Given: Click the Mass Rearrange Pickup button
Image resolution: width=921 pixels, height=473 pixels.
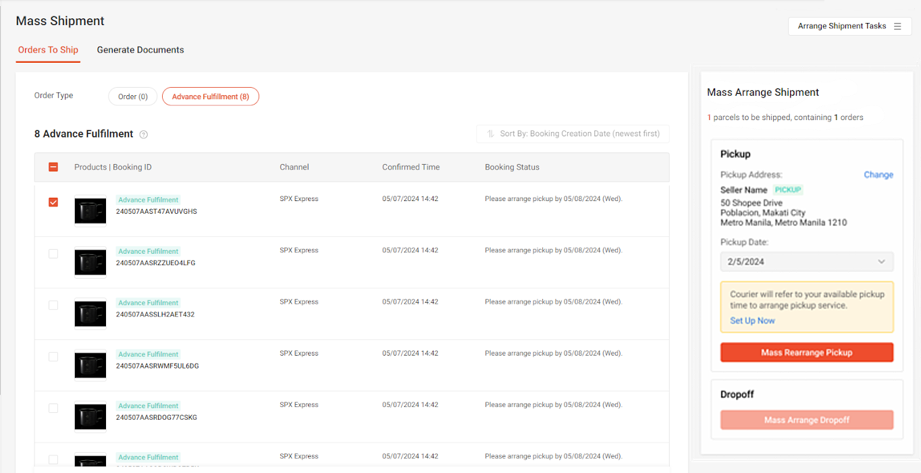Looking at the screenshot, I should pyautogui.click(x=806, y=352).
